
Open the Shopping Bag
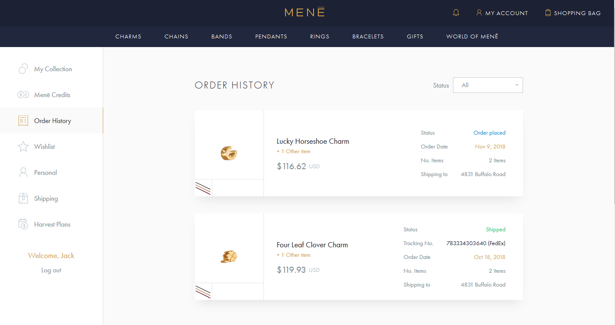coord(573,13)
